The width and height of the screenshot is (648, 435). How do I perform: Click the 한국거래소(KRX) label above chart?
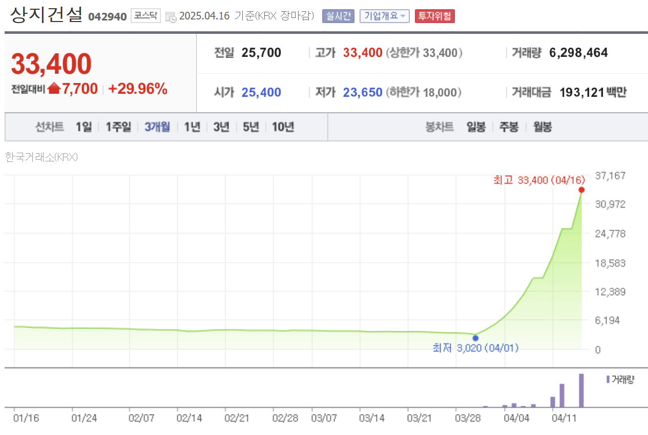pyautogui.click(x=41, y=157)
